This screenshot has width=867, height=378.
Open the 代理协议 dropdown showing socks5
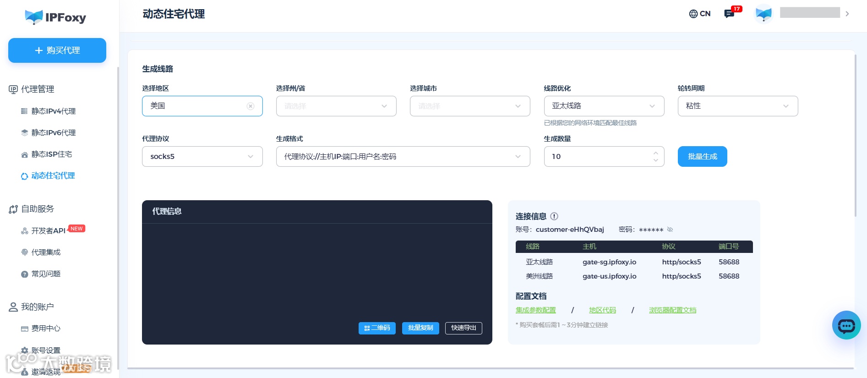point(202,157)
